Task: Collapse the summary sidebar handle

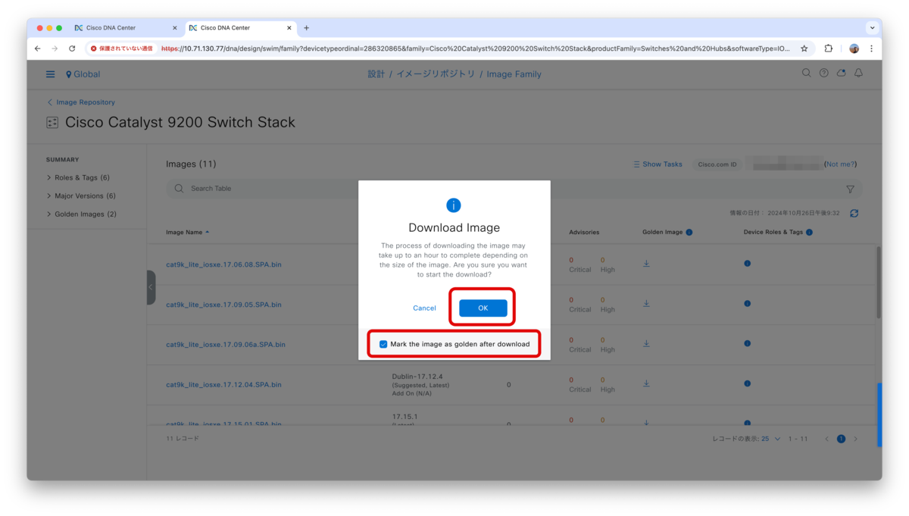Action: [151, 287]
